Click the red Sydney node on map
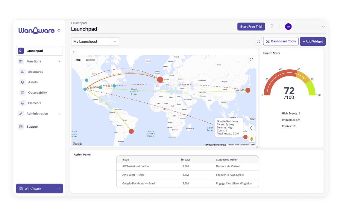The width and height of the screenshot is (340, 217). tap(245, 137)
